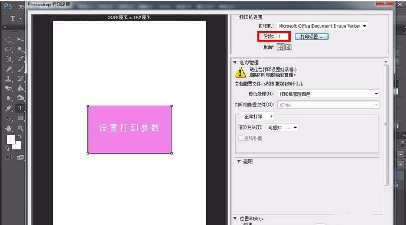Viewport: 406px width, 225px height.
Task: Collapse the tools panel with double arrows
Action: 5,27
